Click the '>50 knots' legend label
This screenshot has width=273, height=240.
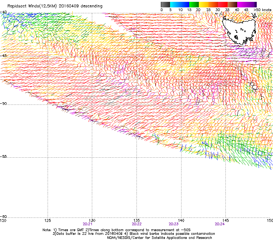pyautogui.click(x=262, y=10)
